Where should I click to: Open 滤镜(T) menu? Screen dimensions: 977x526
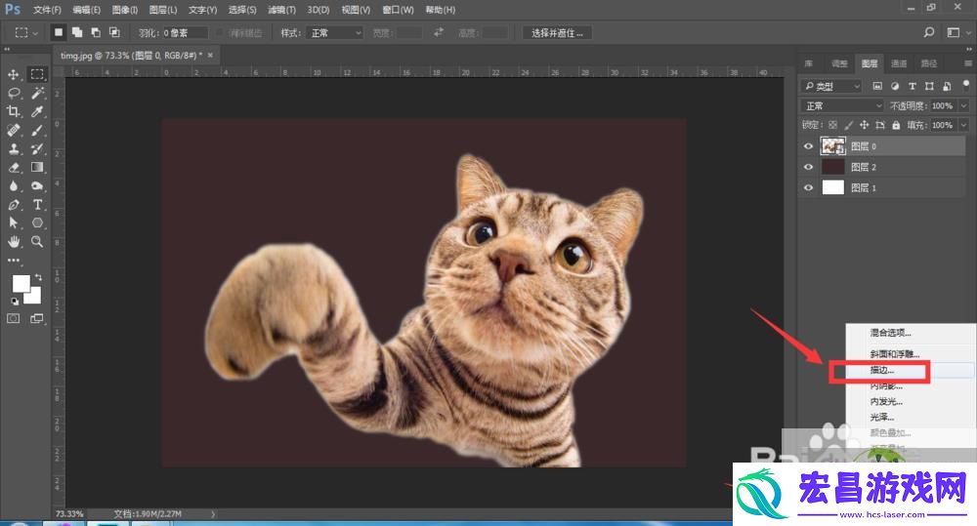tap(282, 10)
